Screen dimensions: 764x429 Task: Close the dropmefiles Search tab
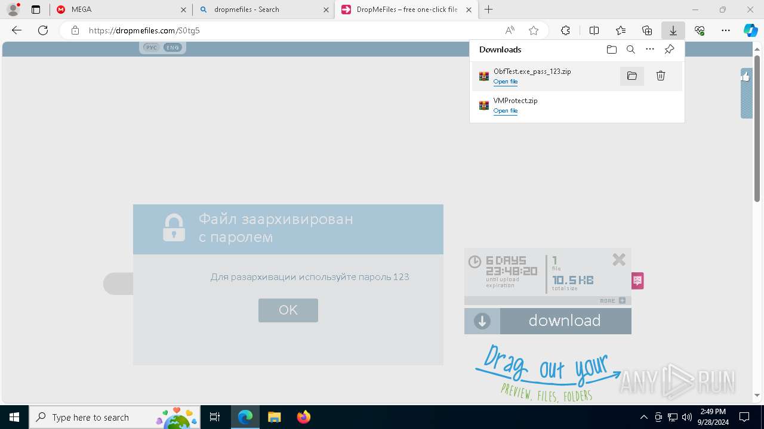tap(326, 10)
